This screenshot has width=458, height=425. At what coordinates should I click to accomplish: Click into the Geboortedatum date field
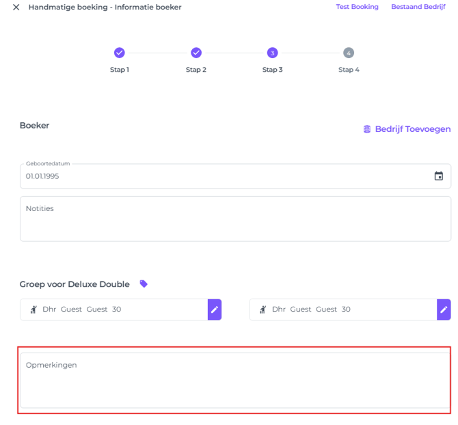219,176
